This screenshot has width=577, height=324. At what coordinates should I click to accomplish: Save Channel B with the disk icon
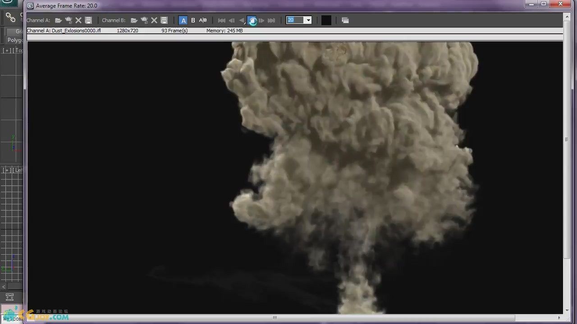[164, 20]
